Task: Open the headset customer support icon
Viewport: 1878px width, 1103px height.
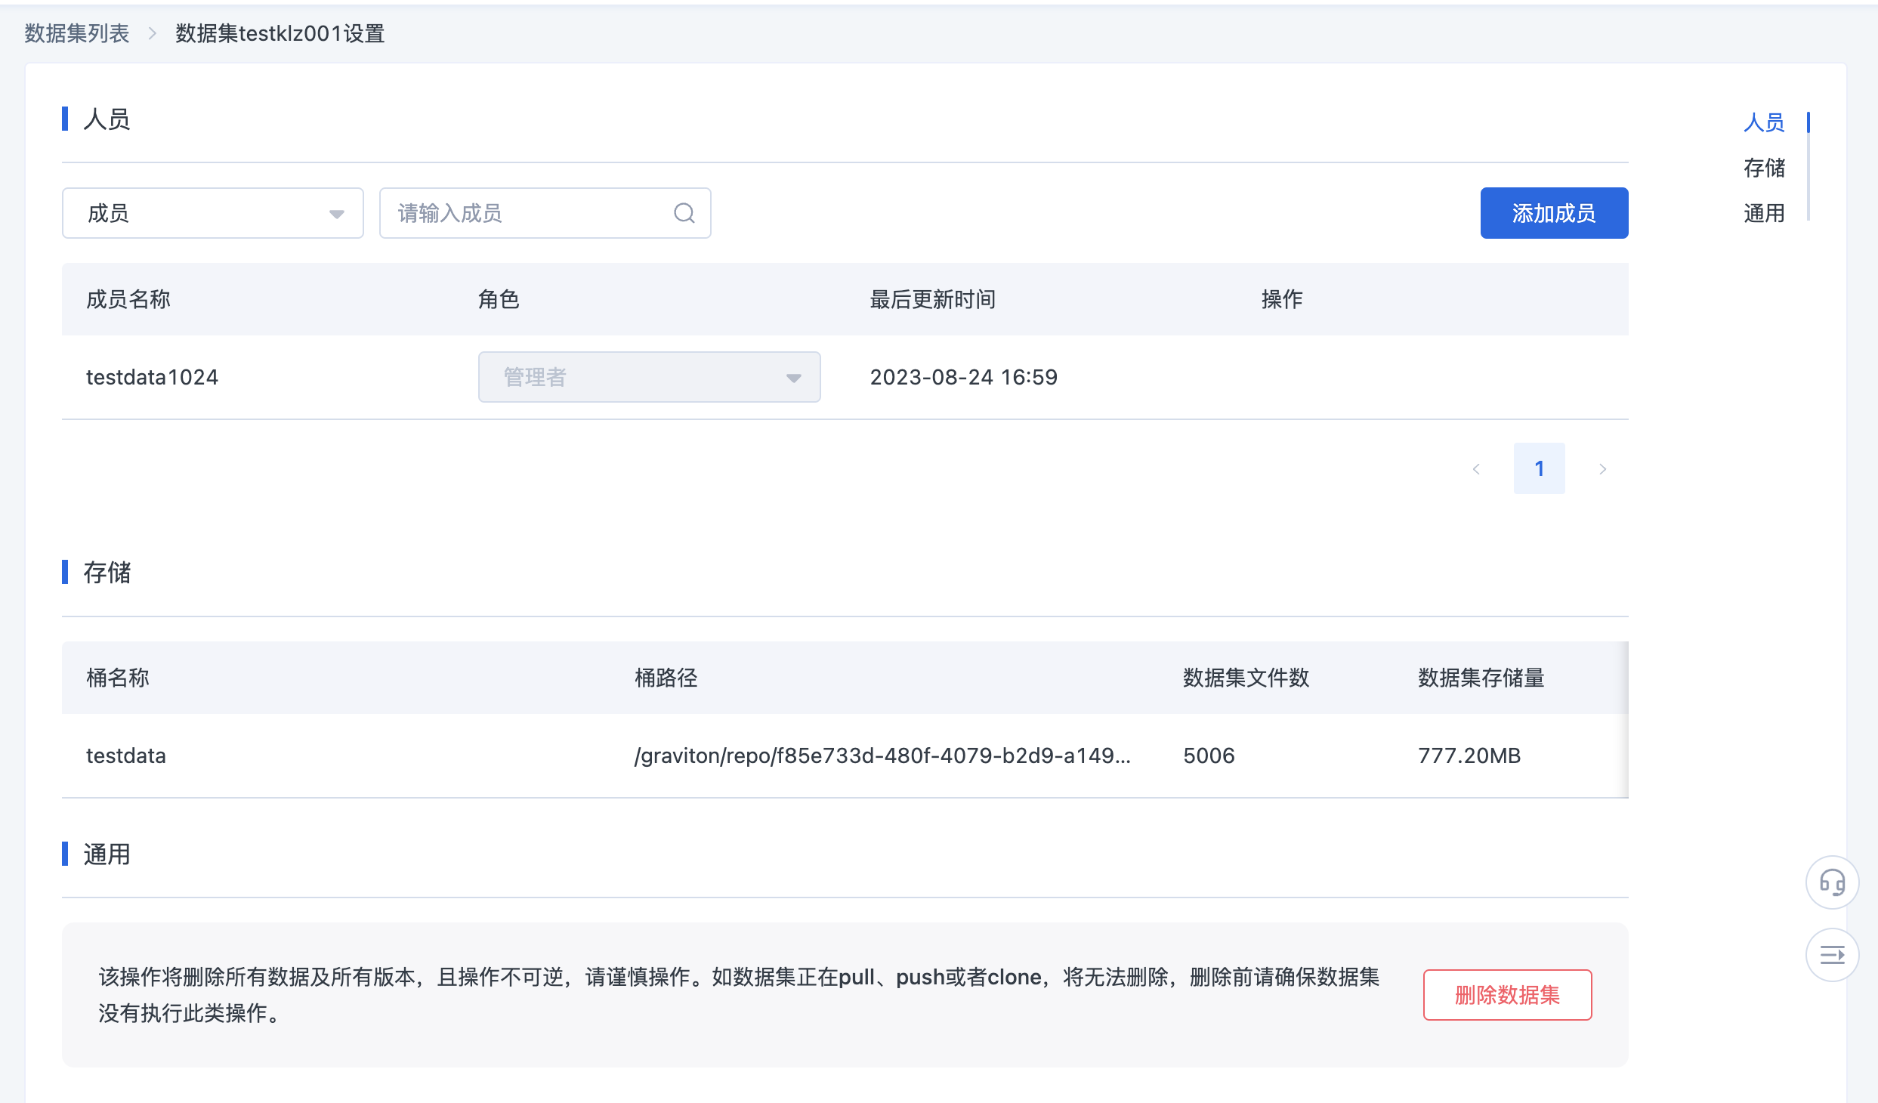Action: point(1832,882)
